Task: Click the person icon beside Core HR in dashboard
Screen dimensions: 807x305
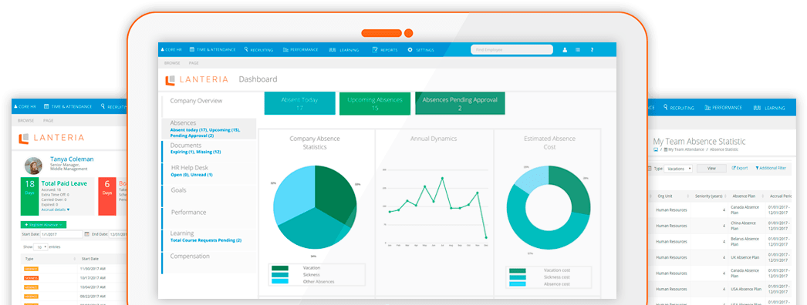Action: [163, 50]
